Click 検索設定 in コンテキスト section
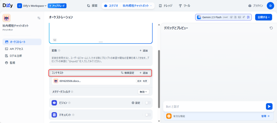The height and width of the screenshot is (123, 277). click(x=127, y=73)
